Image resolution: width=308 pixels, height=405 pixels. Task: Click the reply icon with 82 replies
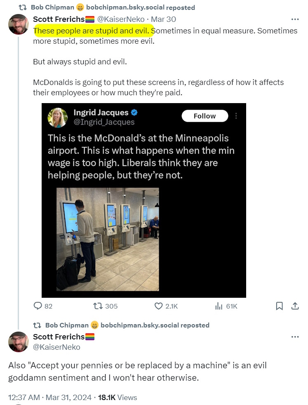[38, 306]
